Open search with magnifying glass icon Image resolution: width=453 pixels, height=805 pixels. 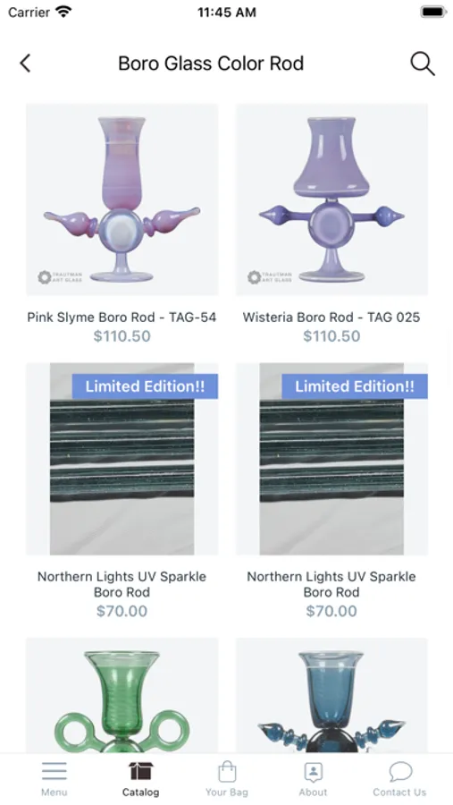(x=423, y=64)
